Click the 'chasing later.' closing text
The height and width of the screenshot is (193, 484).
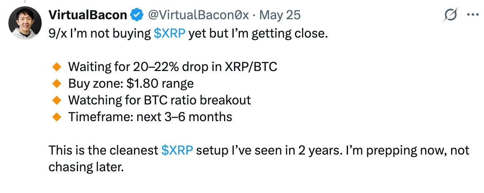86,167
